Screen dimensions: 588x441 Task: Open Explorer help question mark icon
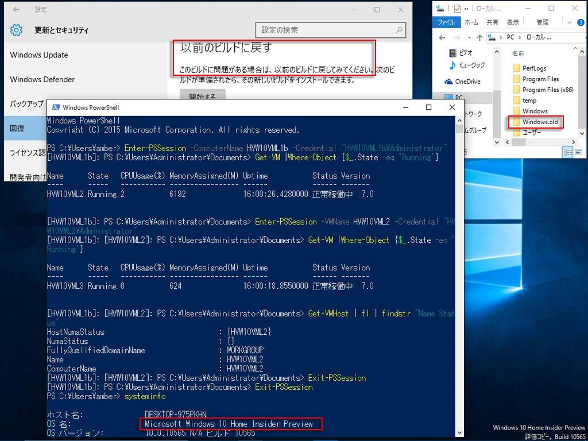(581, 22)
